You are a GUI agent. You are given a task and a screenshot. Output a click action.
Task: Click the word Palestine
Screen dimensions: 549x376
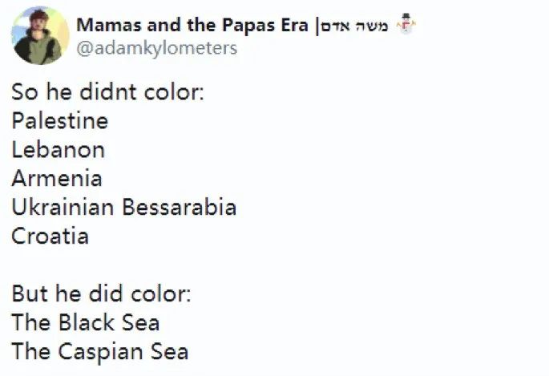[60, 121]
